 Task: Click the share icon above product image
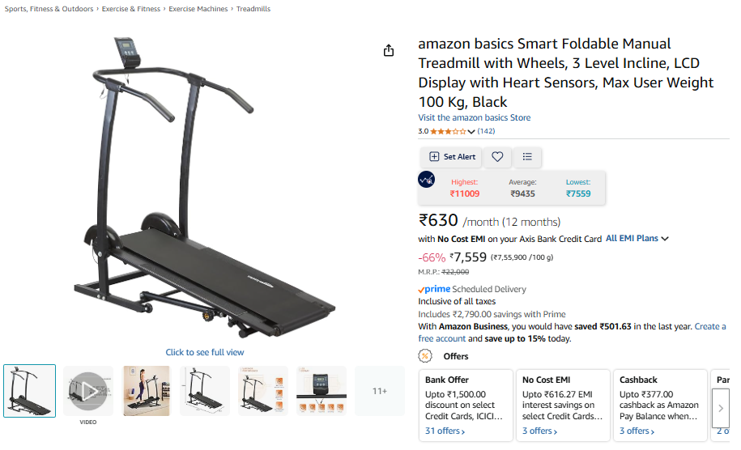(x=389, y=51)
